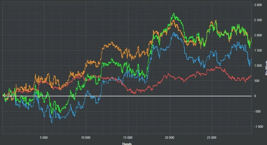Image resolution: width=267 pixels, height=145 pixels.
Task: Click the '2 500' y-axis label
Action: (x=258, y=20)
